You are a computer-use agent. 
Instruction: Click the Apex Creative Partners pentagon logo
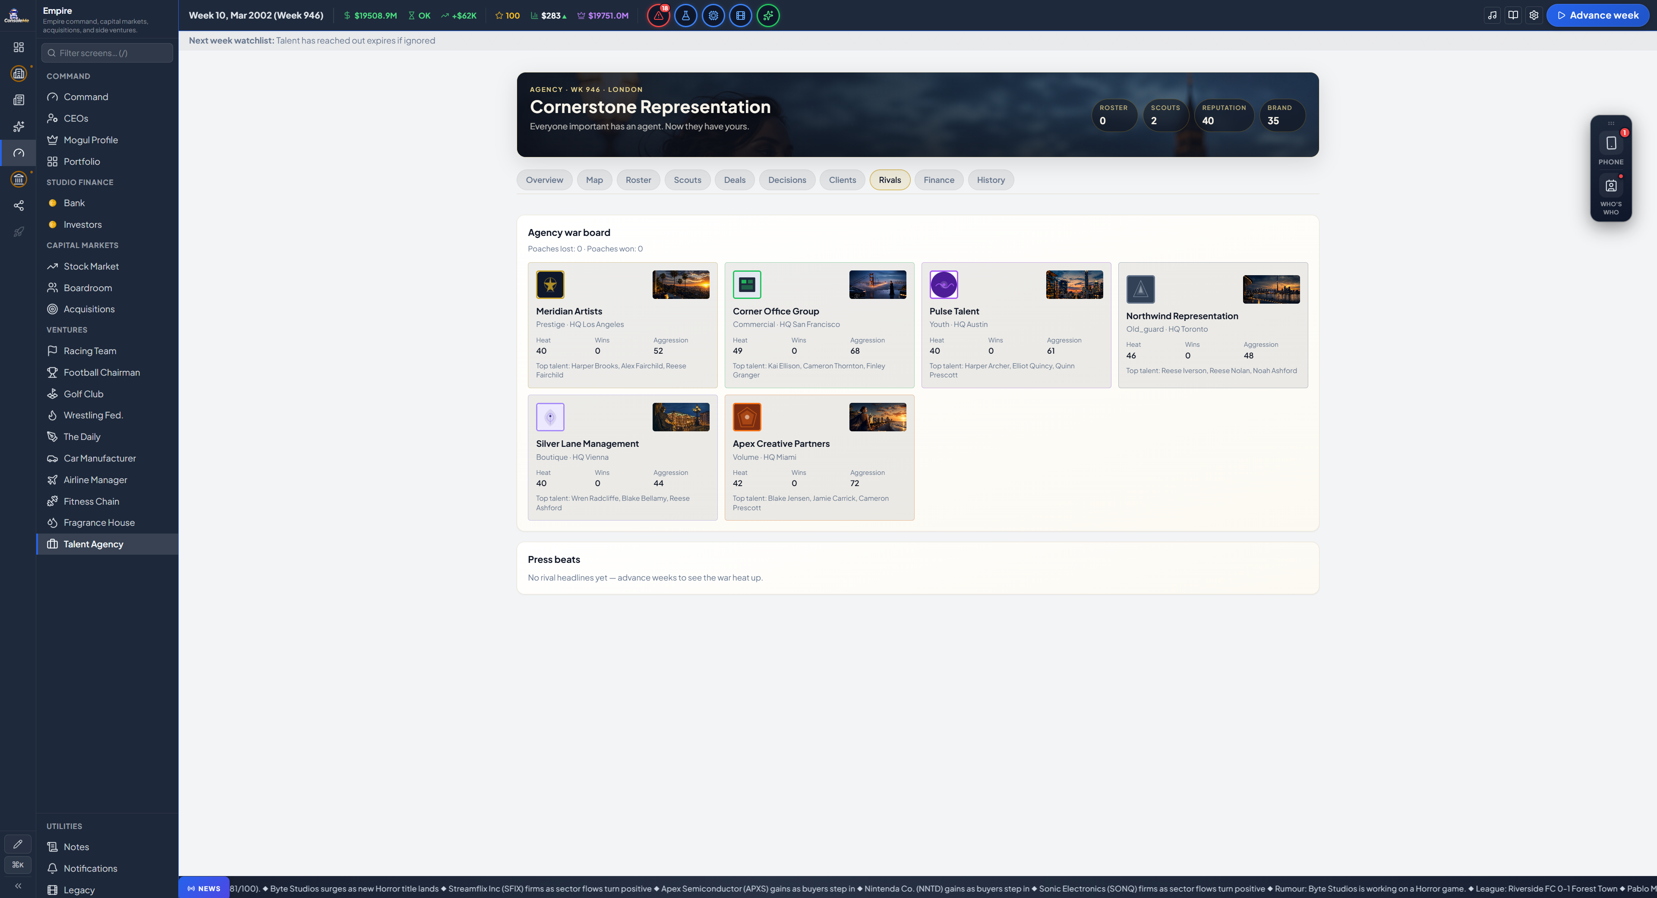[747, 417]
